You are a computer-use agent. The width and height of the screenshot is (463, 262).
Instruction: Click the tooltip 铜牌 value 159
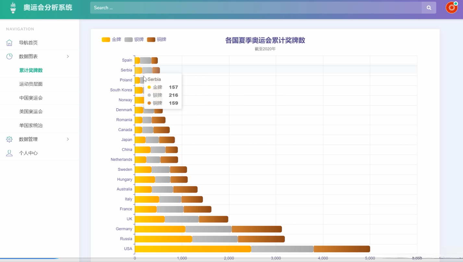[x=174, y=103]
